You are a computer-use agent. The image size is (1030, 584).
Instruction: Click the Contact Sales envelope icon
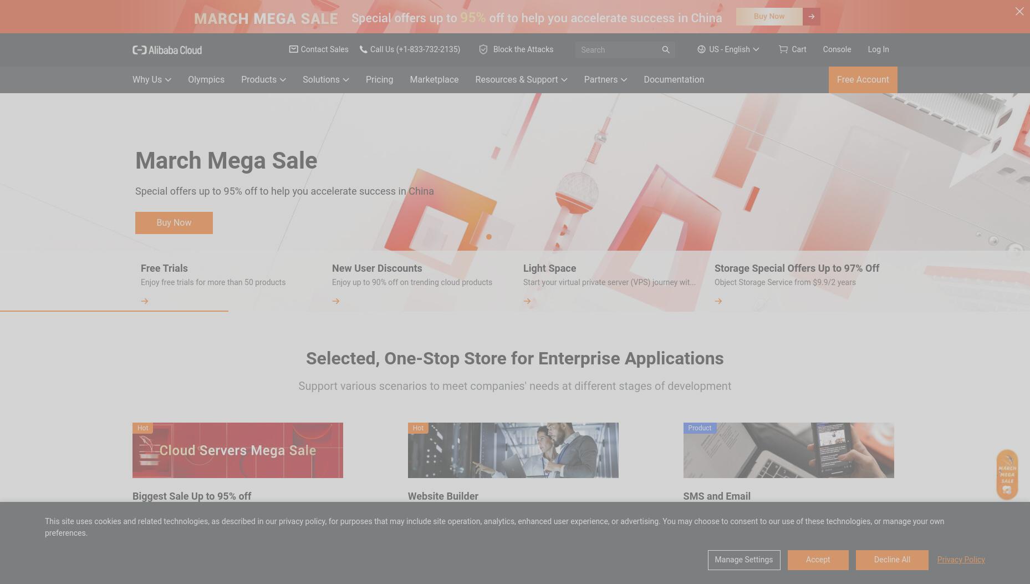point(293,49)
